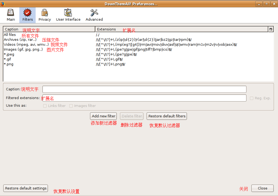Sort filter list by Extensions column header

click(182, 29)
